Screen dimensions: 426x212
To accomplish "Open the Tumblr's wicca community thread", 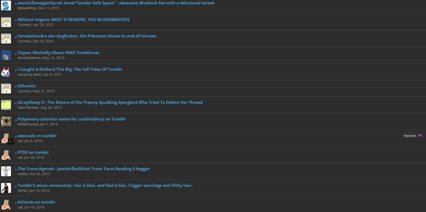I will pos(105,185).
